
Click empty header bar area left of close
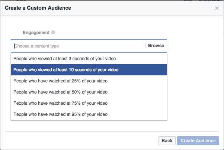pyautogui.click(x=149, y=8)
